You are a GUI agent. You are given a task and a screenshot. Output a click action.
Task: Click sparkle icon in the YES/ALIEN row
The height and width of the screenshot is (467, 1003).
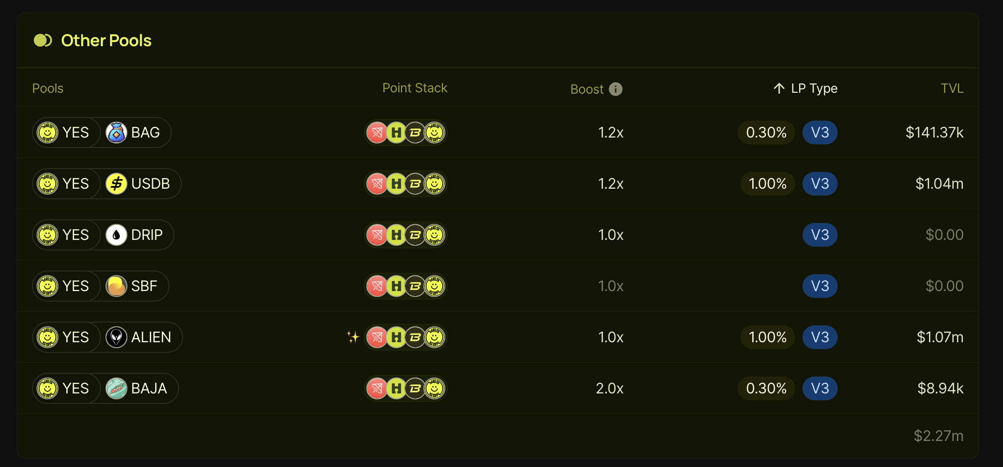[x=353, y=337]
